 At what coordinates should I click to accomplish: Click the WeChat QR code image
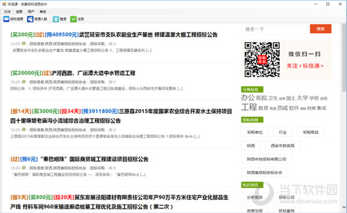pyautogui.click(x=262, y=59)
